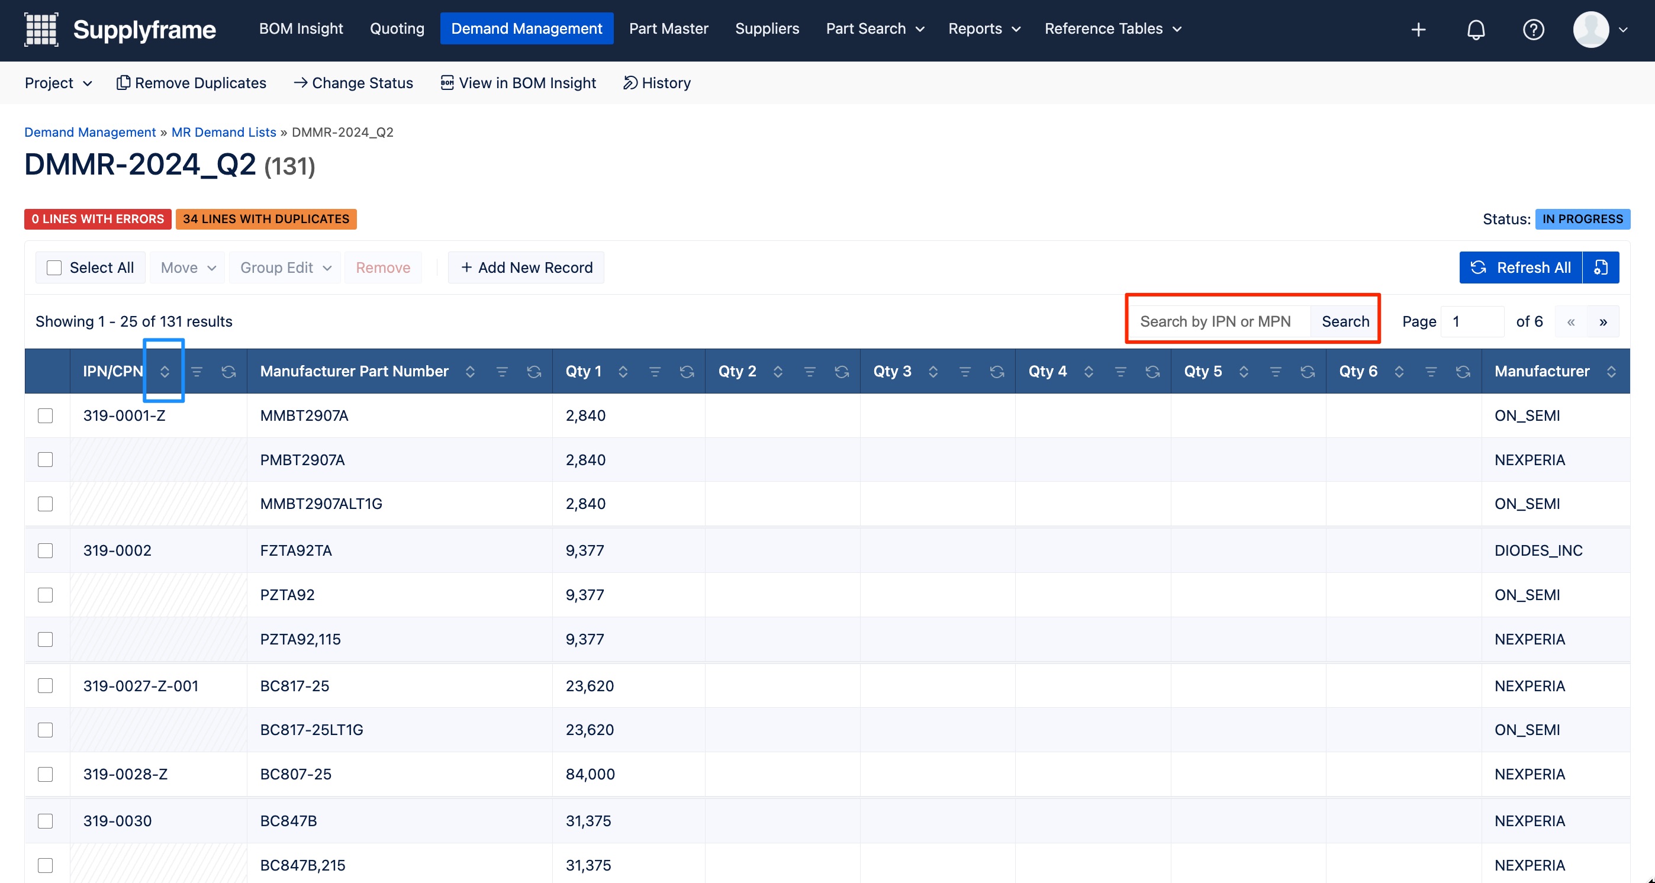Sort the IPN/CPN column
This screenshot has height=883, width=1655.
click(x=165, y=371)
